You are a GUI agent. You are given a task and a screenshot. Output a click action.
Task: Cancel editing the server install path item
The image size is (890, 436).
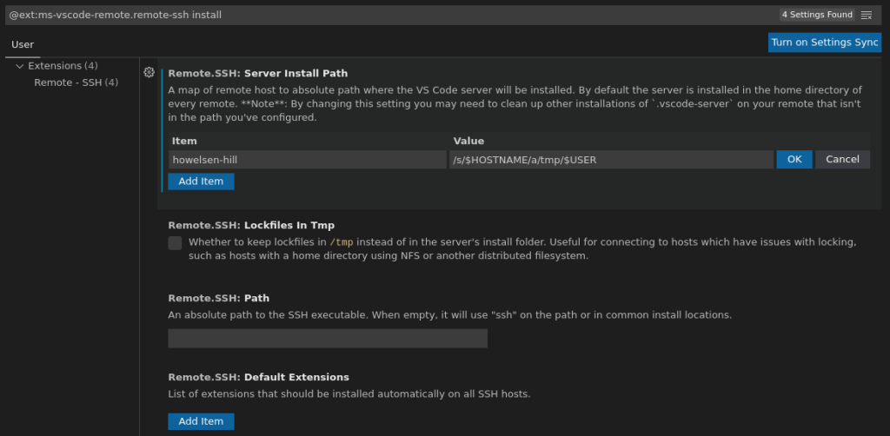click(x=842, y=160)
